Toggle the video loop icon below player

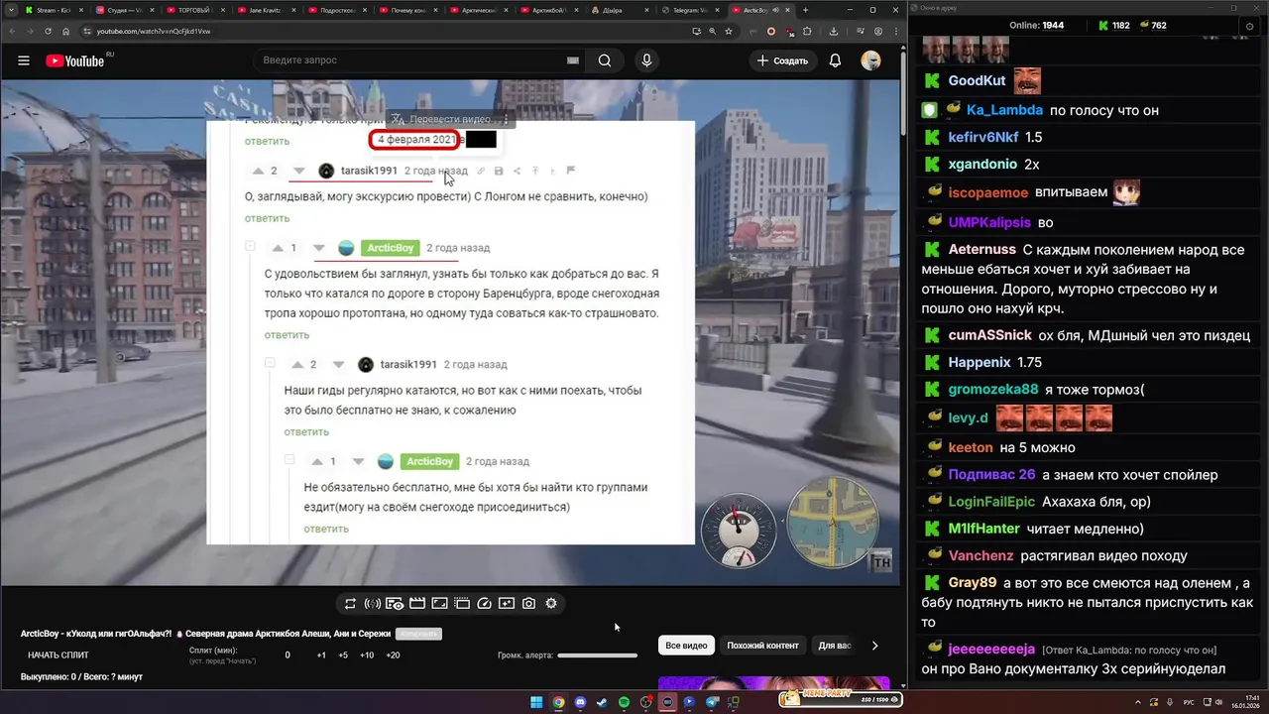350,603
